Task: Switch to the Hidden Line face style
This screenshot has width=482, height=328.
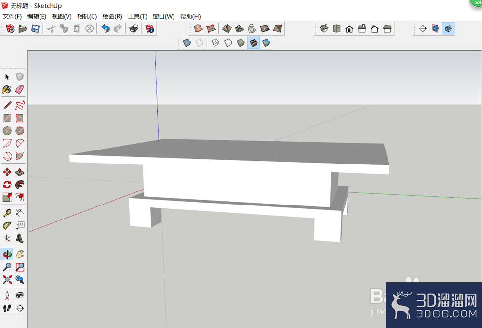Action: click(x=228, y=42)
